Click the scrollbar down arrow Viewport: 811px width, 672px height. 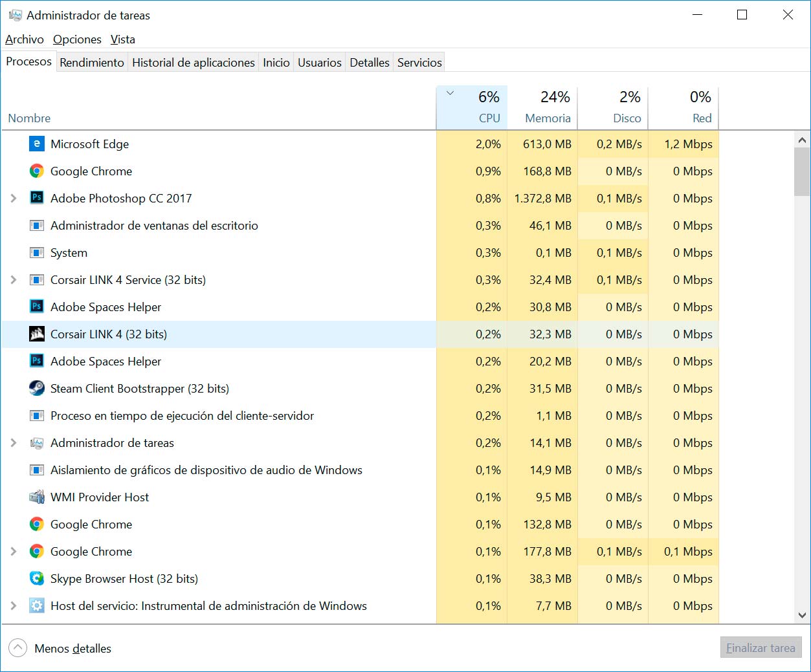802,615
